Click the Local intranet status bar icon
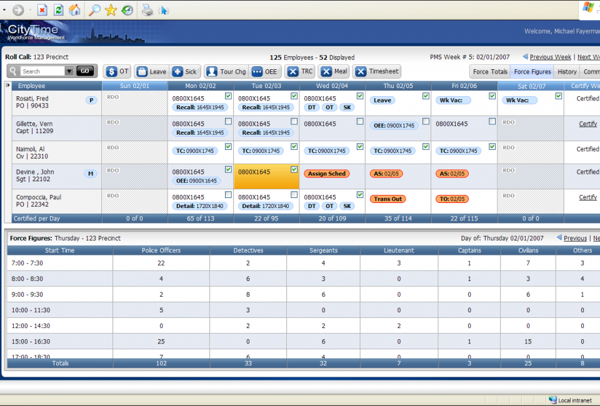 click(552, 400)
